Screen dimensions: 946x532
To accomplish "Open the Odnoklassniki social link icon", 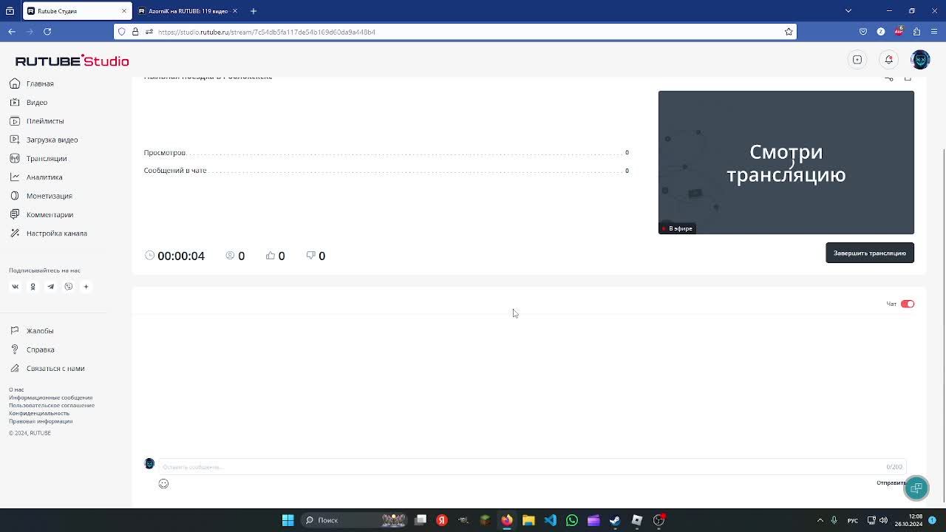I will 33,287.
